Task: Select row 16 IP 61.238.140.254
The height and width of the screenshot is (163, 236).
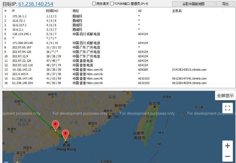Action: point(119,83)
